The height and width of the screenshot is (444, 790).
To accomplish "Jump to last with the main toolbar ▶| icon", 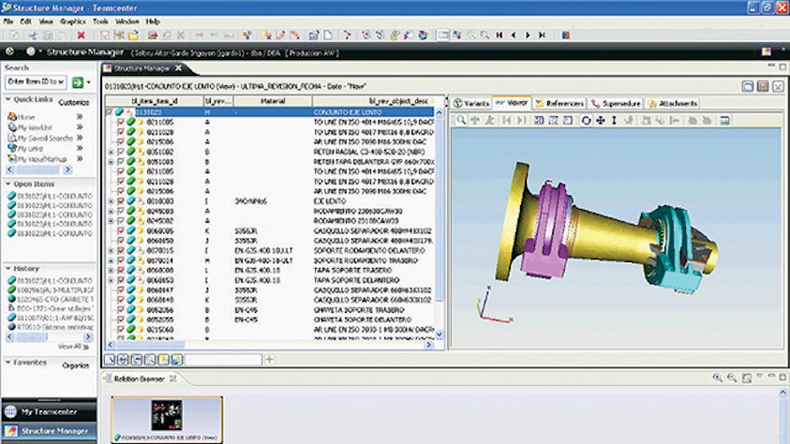I will coord(542,36).
